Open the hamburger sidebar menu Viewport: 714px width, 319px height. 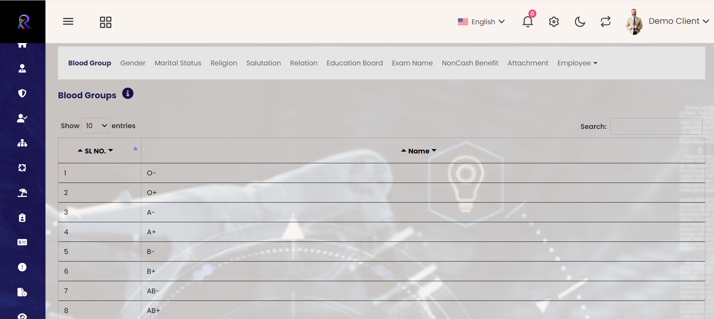pyautogui.click(x=68, y=22)
